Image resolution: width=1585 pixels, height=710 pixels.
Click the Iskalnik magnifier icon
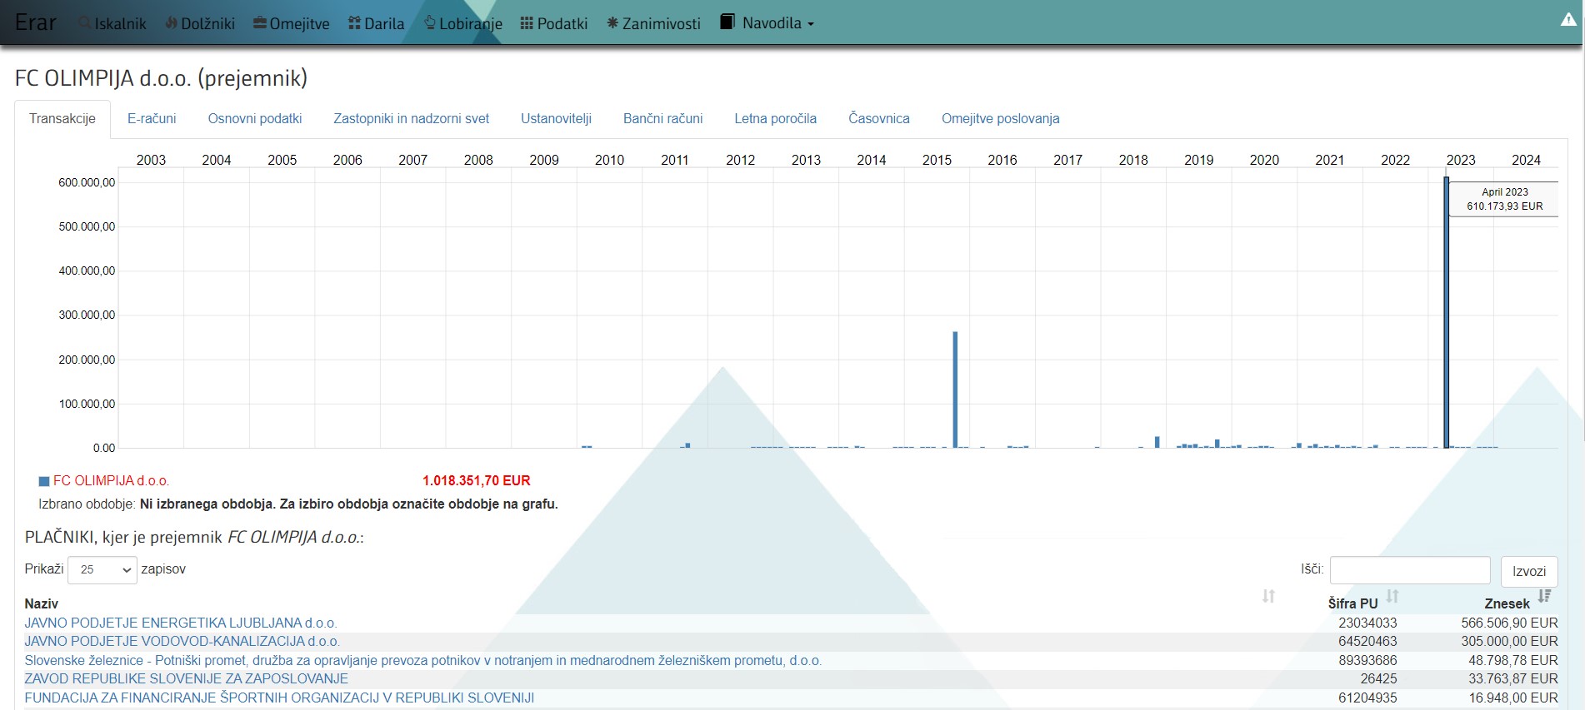[84, 23]
